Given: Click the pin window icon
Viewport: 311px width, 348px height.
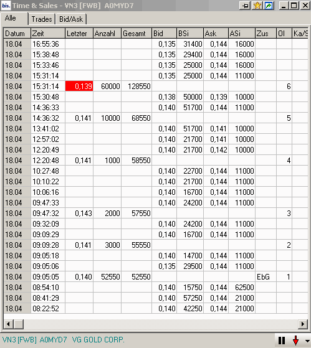Looking at the screenshot, I should pyautogui.click(x=245, y=6).
